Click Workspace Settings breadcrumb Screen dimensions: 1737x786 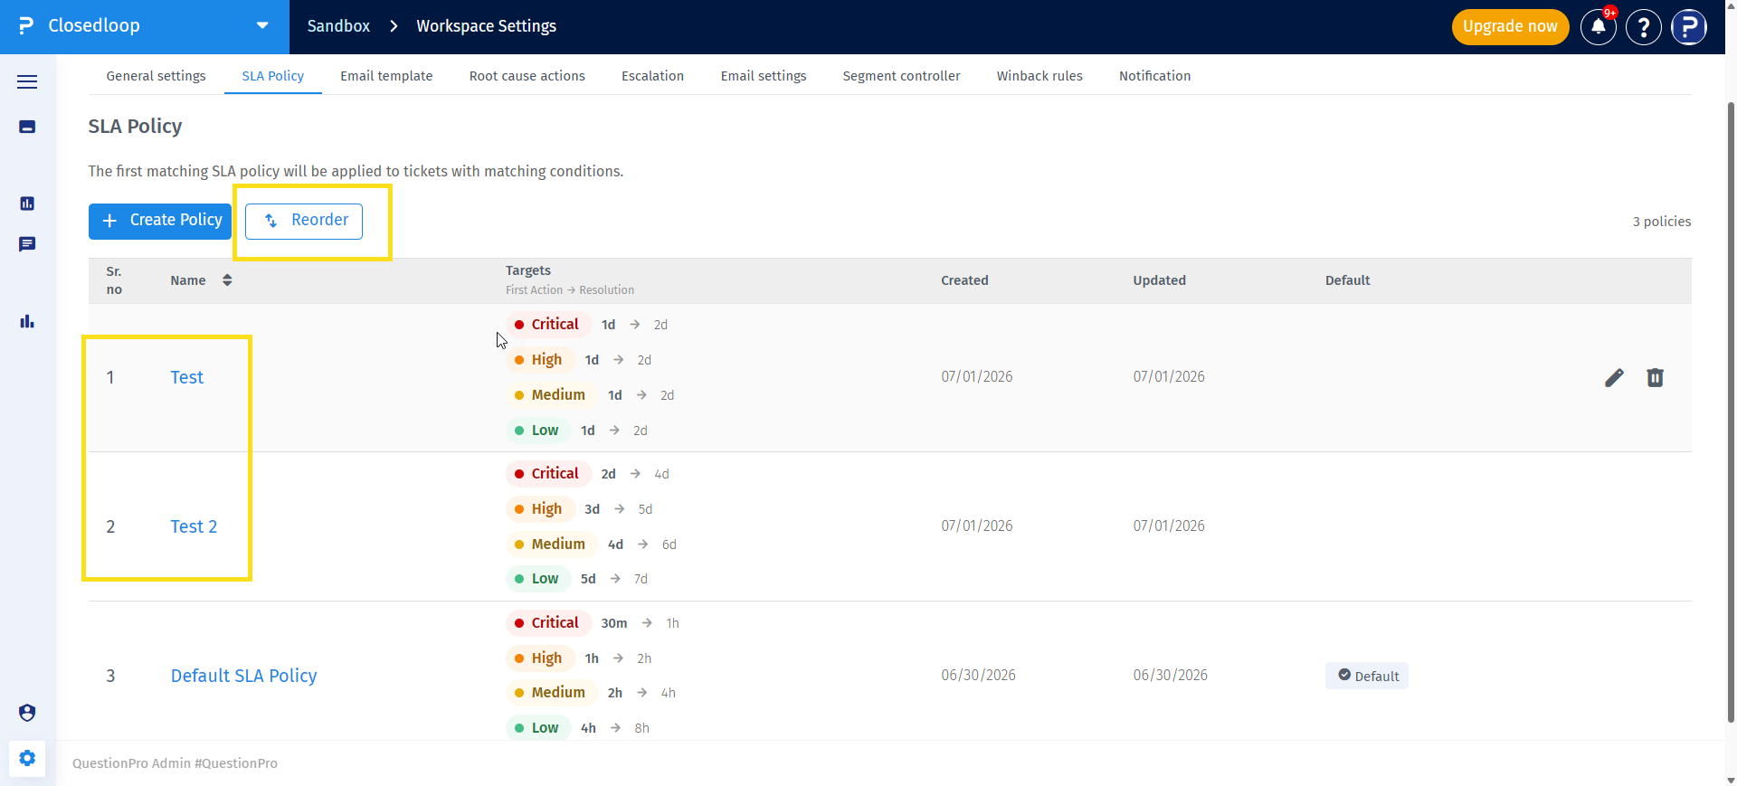point(487,26)
